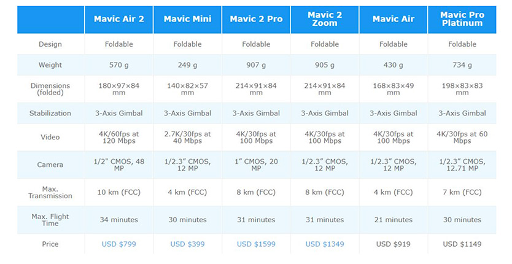Select the 249 g weight cell

tap(187, 65)
